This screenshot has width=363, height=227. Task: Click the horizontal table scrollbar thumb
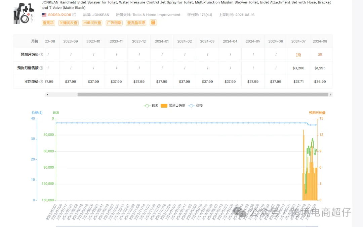coord(203,95)
